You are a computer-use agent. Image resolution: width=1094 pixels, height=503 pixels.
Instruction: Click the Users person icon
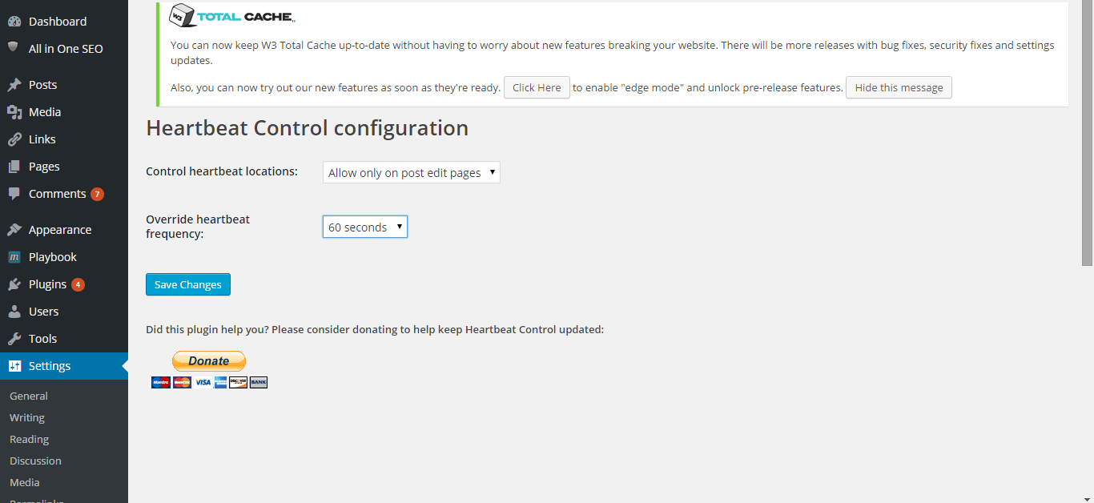click(x=14, y=312)
